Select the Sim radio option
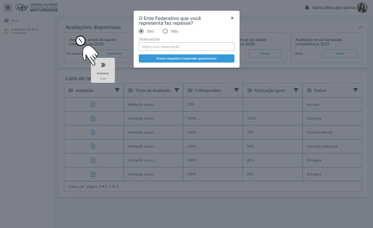Image resolution: width=373 pixels, height=228 pixels. 141,31
